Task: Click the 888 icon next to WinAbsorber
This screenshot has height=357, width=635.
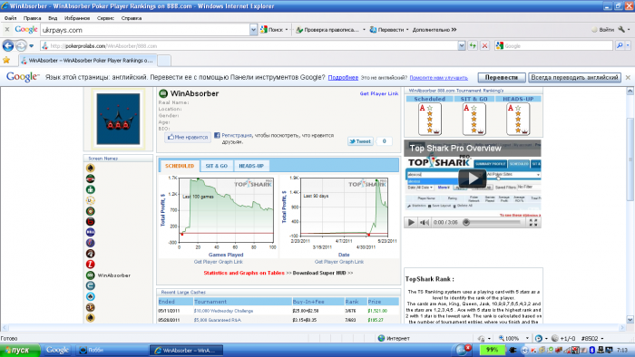Action: click(x=91, y=275)
